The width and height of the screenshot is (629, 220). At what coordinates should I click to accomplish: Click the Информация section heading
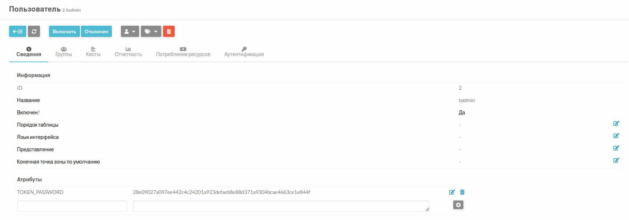click(33, 75)
